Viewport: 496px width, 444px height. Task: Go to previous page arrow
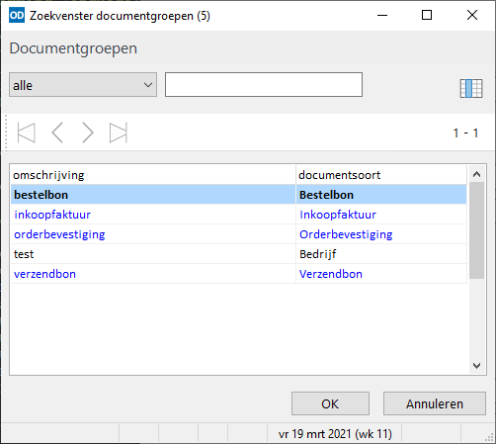click(57, 133)
